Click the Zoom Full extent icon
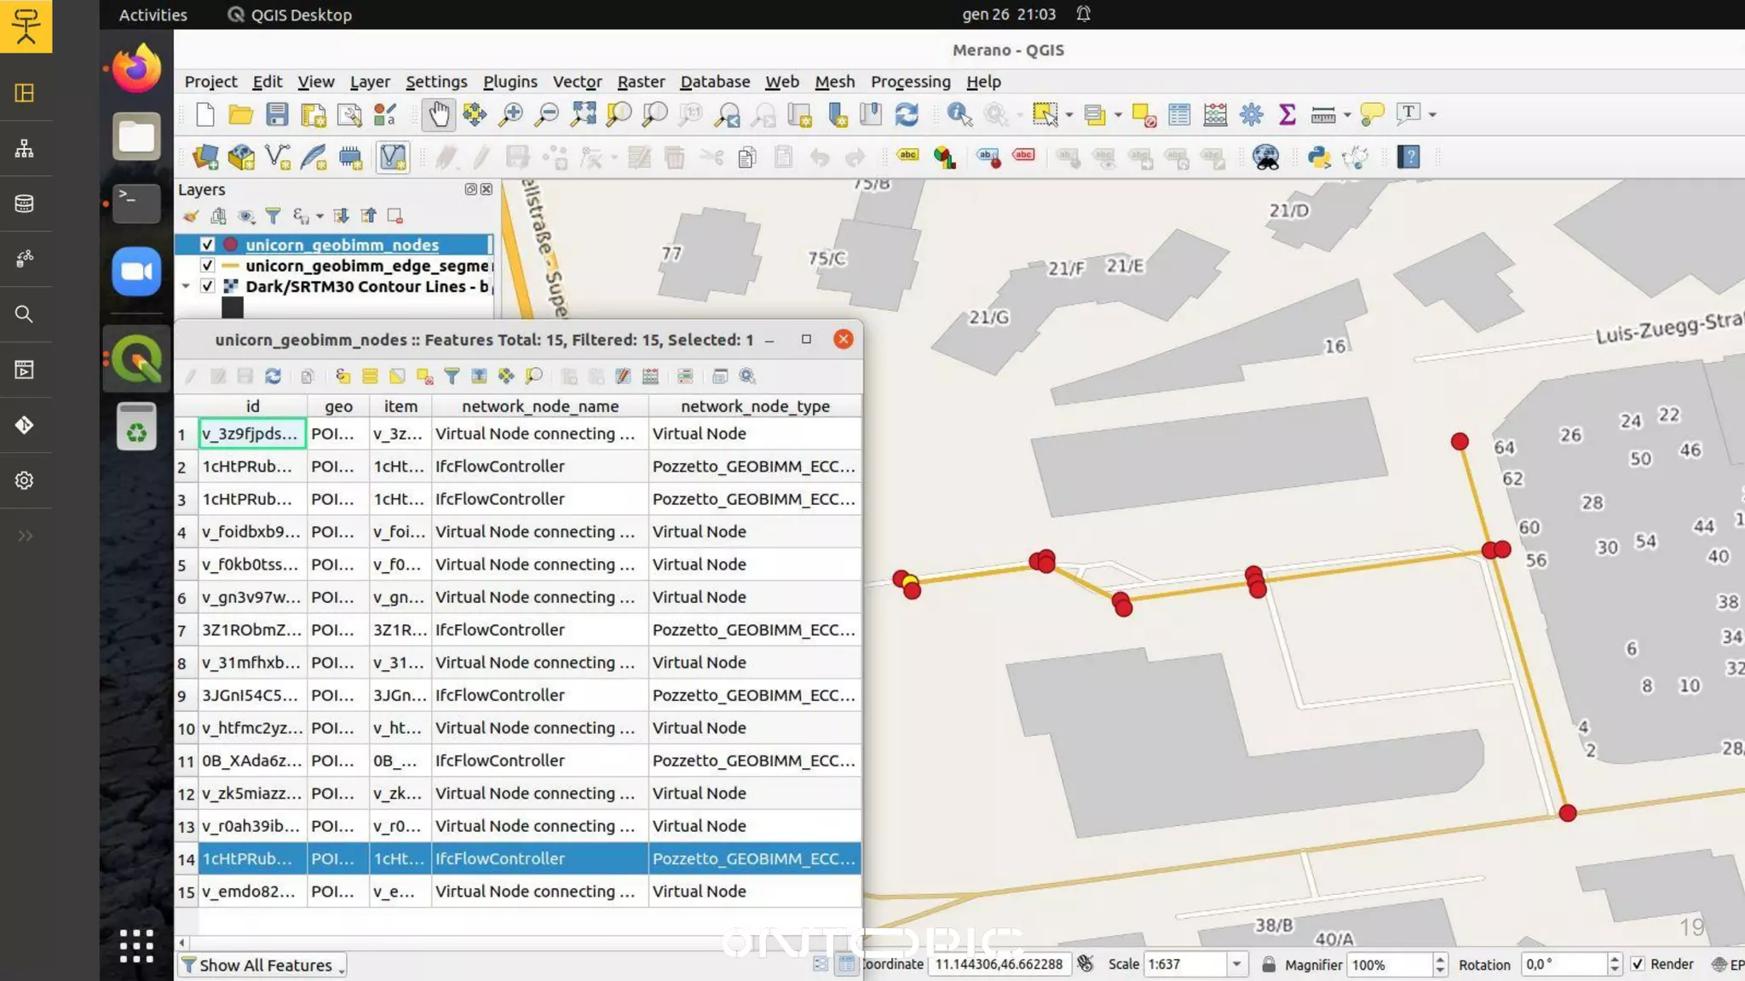Viewport: 1745px width, 981px height. click(x=583, y=114)
